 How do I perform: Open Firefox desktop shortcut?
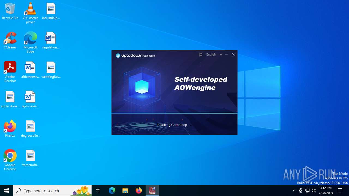[10, 129]
